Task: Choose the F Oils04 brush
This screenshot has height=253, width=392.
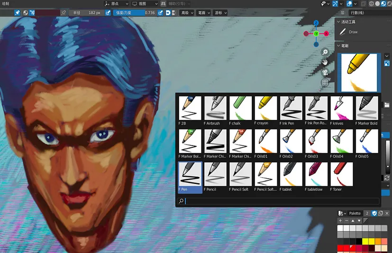Action: pos(341,144)
